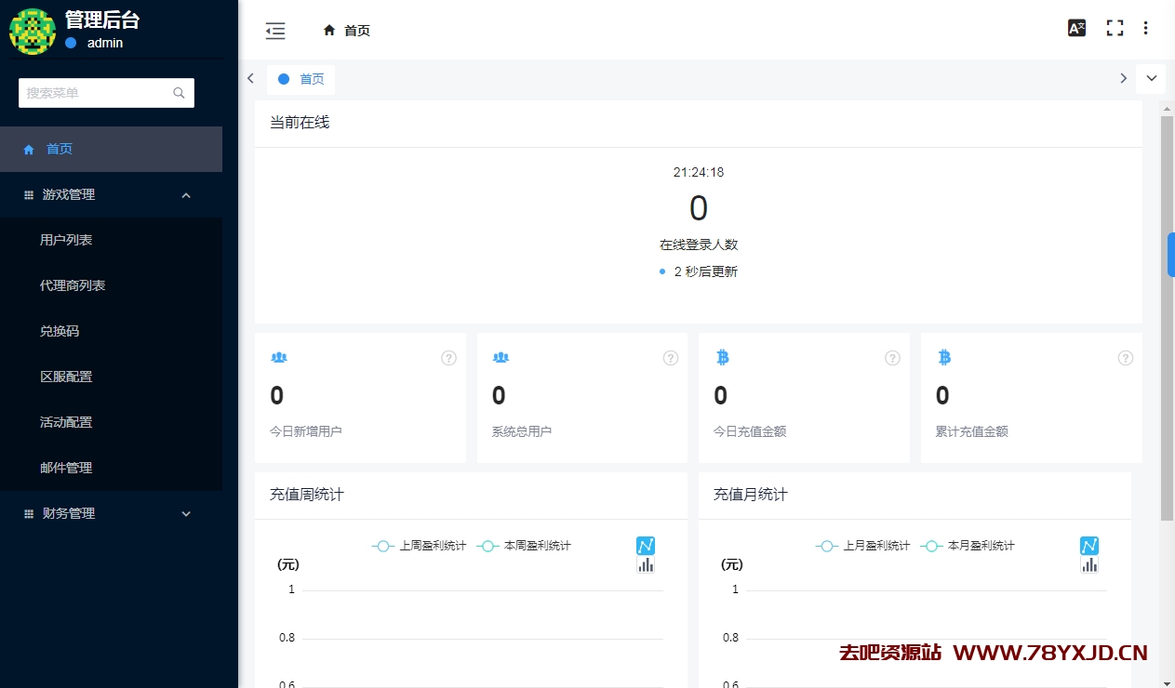Open the tabs dropdown menu
This screenshot has height=688, width=1175.
1151,79
